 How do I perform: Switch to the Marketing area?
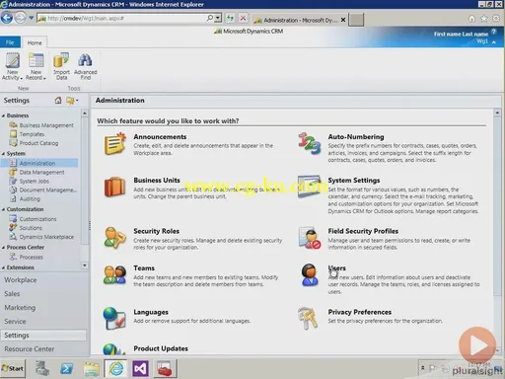[x=20, y=308]
